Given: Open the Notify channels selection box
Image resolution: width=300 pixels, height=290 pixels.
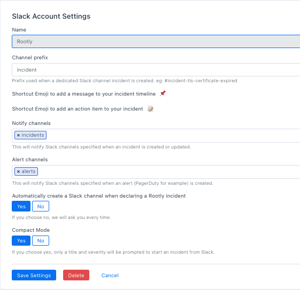Looking at the screenshot, I should coord(172,136).
